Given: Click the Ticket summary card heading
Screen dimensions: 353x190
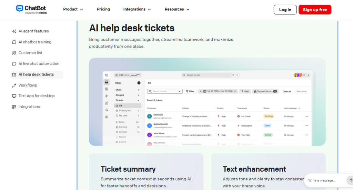Looking at the screenshot, I should [x=128, y=169].
